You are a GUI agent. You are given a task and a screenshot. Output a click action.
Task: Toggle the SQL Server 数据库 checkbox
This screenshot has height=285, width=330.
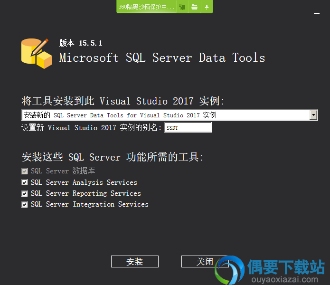24,171
